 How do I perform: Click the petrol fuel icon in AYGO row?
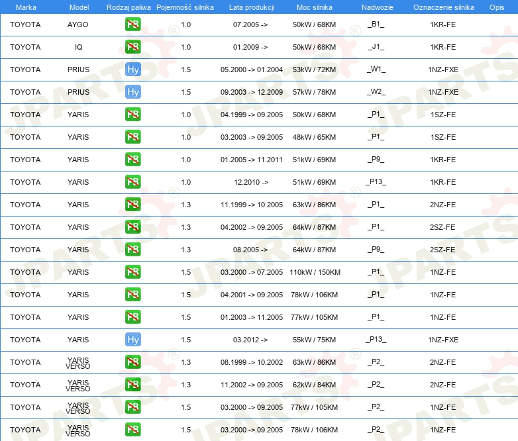click(132, 24)
